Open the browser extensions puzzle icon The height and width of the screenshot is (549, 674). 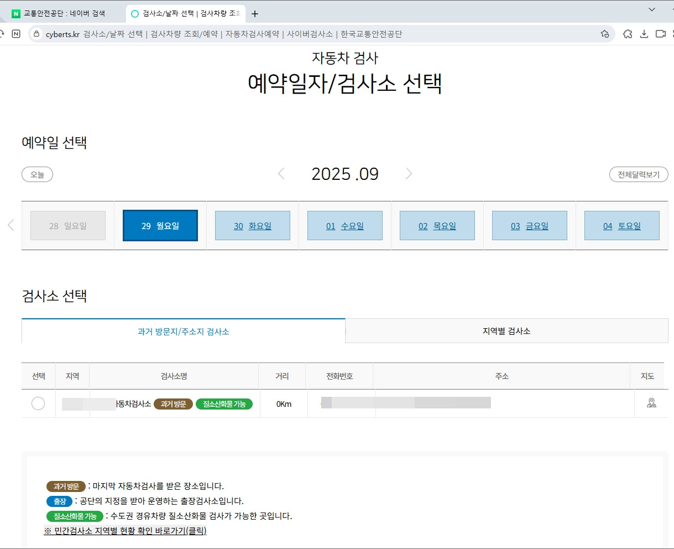[628, 34]
